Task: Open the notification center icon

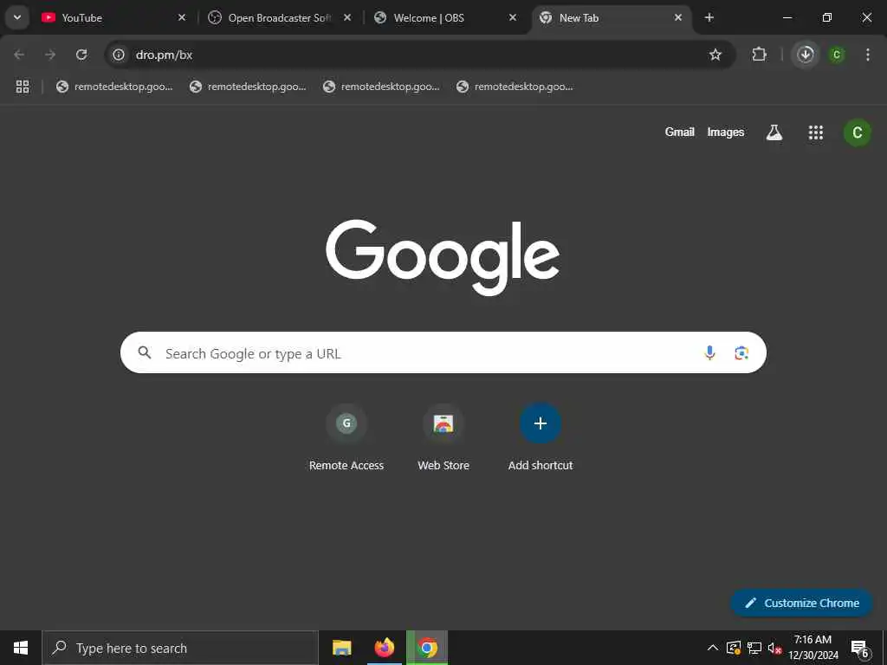Action: (860, 648)
